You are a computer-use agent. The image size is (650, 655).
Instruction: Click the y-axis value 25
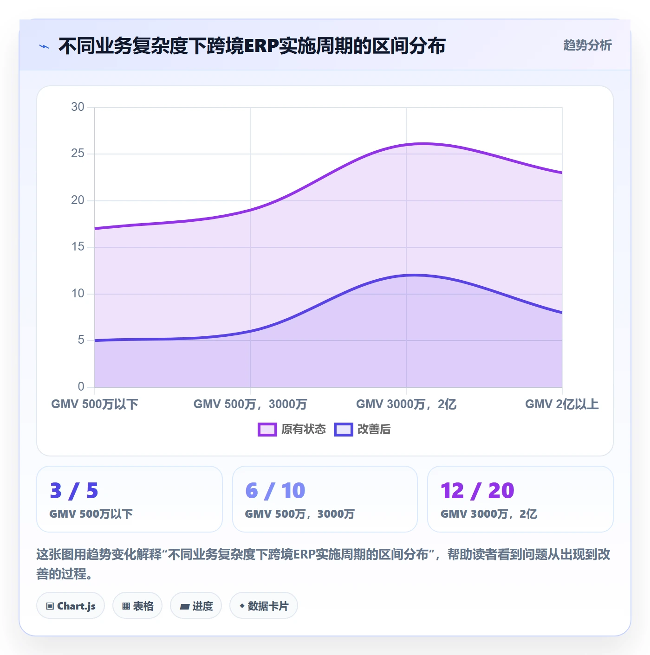click(x=78, y=154)
